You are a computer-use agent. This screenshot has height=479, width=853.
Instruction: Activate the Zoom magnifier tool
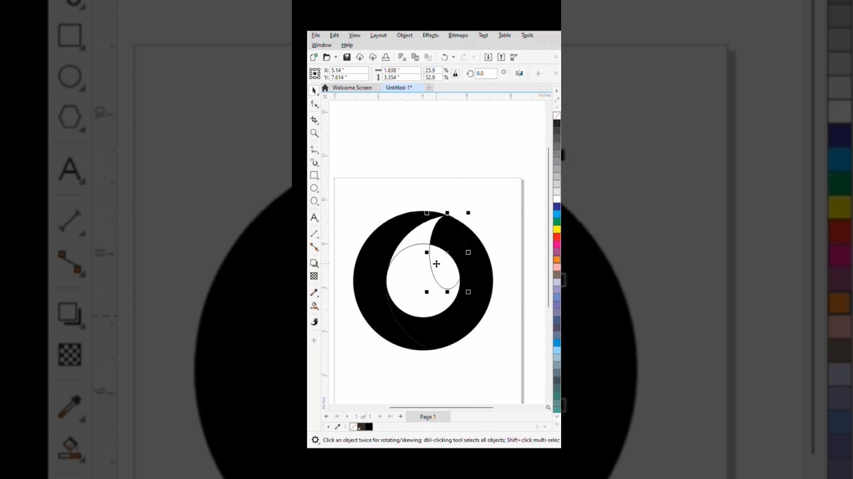pos(314,133)
